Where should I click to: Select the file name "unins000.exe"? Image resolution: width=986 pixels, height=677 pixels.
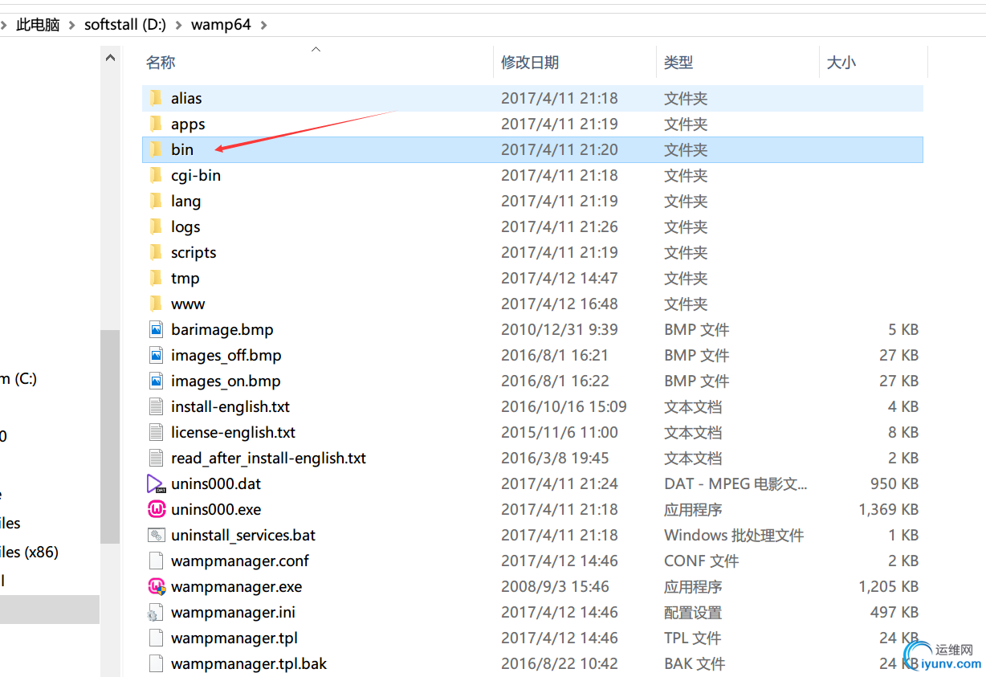(x=216, y=509)
